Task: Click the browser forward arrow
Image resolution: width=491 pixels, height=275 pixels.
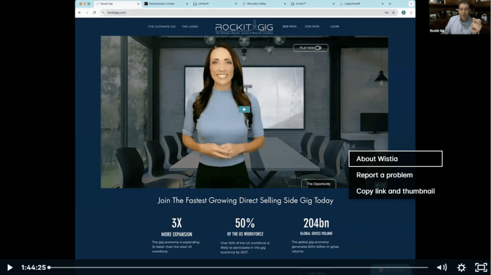Action: [87, 12]
